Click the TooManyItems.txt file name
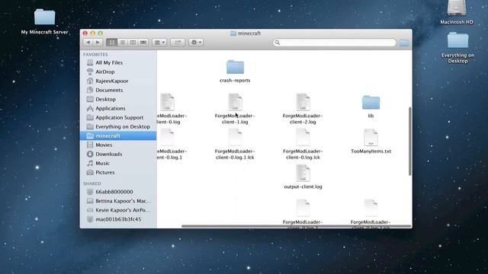 click(371, 151)
